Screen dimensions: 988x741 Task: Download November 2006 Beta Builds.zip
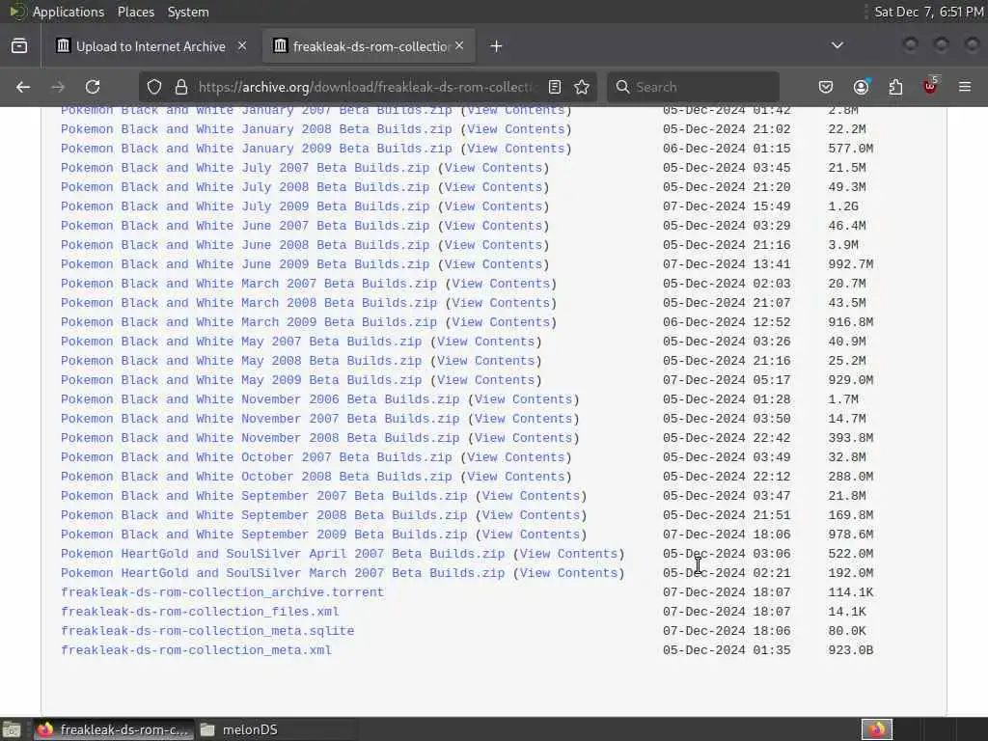260,399
